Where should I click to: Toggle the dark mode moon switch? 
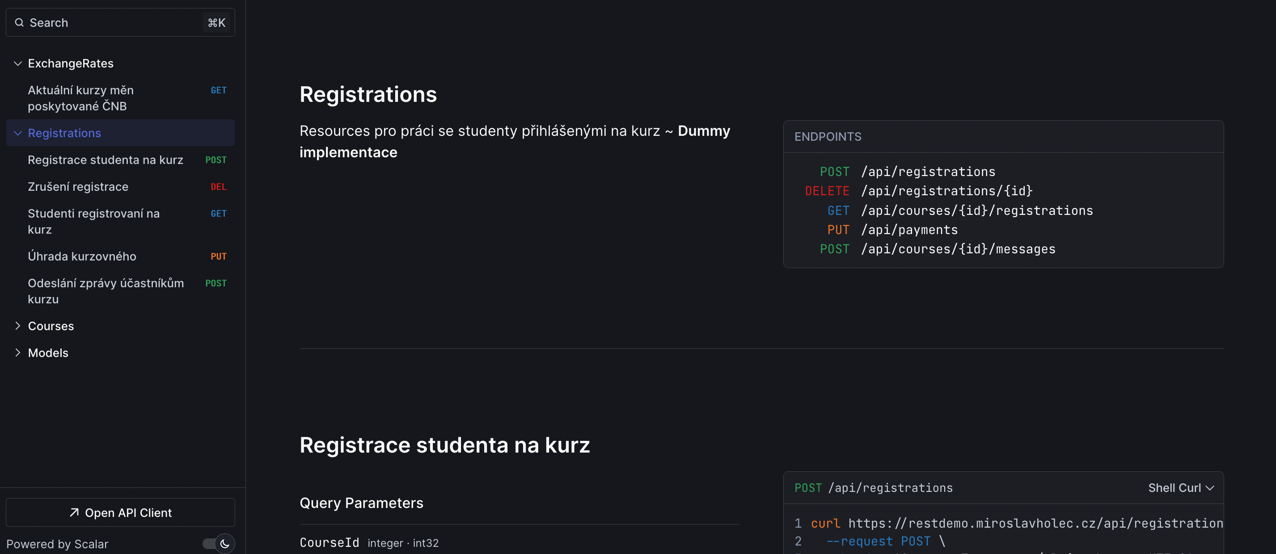[x=219, y=544]
